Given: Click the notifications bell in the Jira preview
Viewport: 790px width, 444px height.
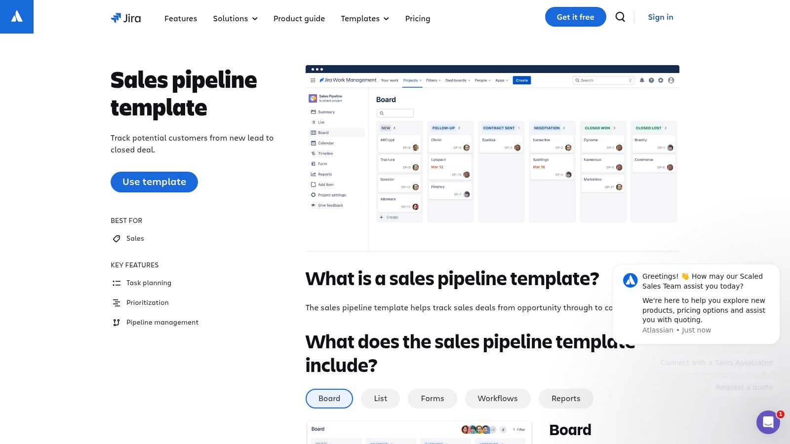Looking at the screenshot, I should click(x=642, y=80).
